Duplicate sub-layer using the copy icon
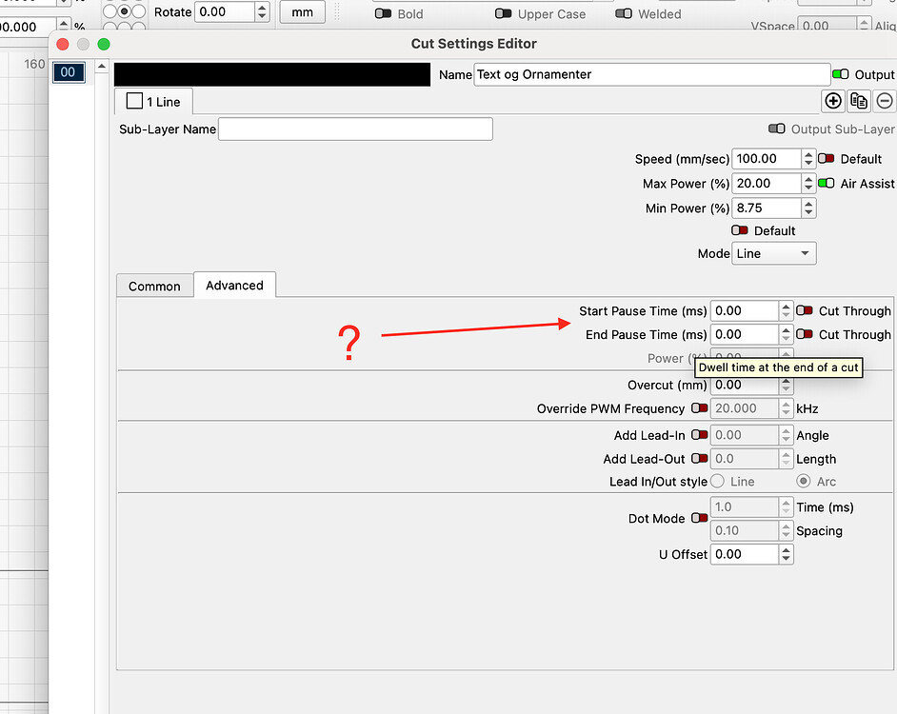The height and width of the screenshot is (714, 897). (x=859, y=100)
